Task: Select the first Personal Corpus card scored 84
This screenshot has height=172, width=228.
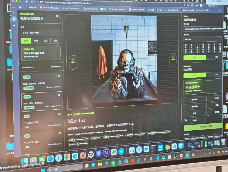Action: pos(42,121)
